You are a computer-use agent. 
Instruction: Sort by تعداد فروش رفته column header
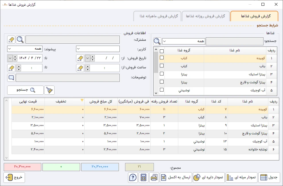[164, 102]
